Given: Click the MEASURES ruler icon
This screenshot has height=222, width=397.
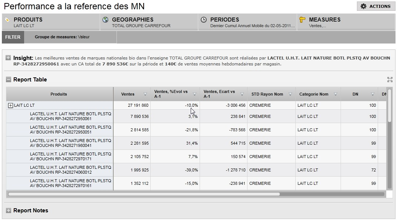Looking at the screenshot, I should click(x=302, y=20).
